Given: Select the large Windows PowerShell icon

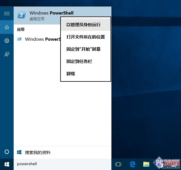Looking at the screenshot, I should coord(22,15).
